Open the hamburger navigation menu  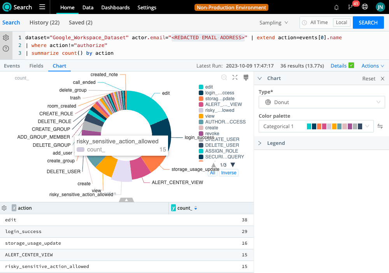click(x=42, y=7)
